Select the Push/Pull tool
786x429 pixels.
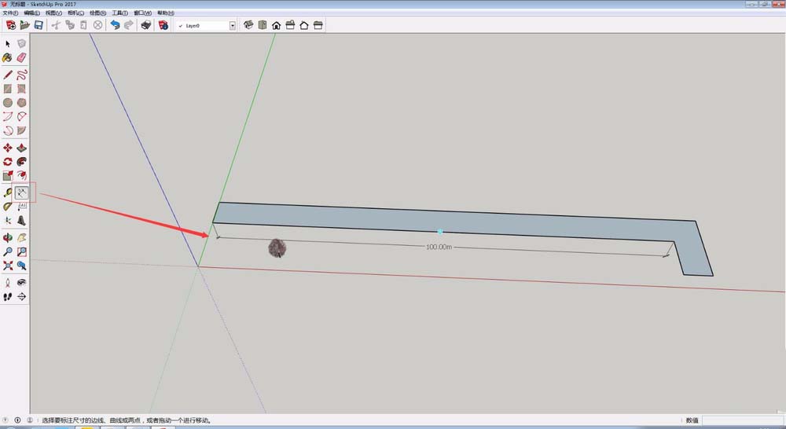click(22, 147)
